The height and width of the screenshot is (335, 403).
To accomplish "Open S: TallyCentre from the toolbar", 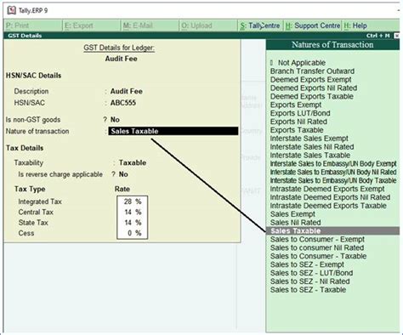I will point(260,26).
